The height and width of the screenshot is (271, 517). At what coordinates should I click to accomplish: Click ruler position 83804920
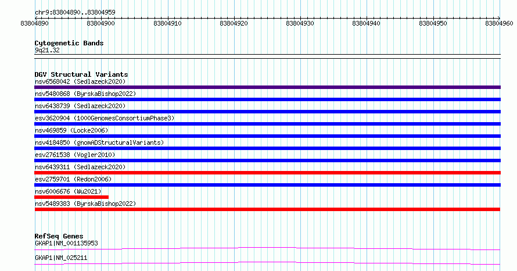234,23
